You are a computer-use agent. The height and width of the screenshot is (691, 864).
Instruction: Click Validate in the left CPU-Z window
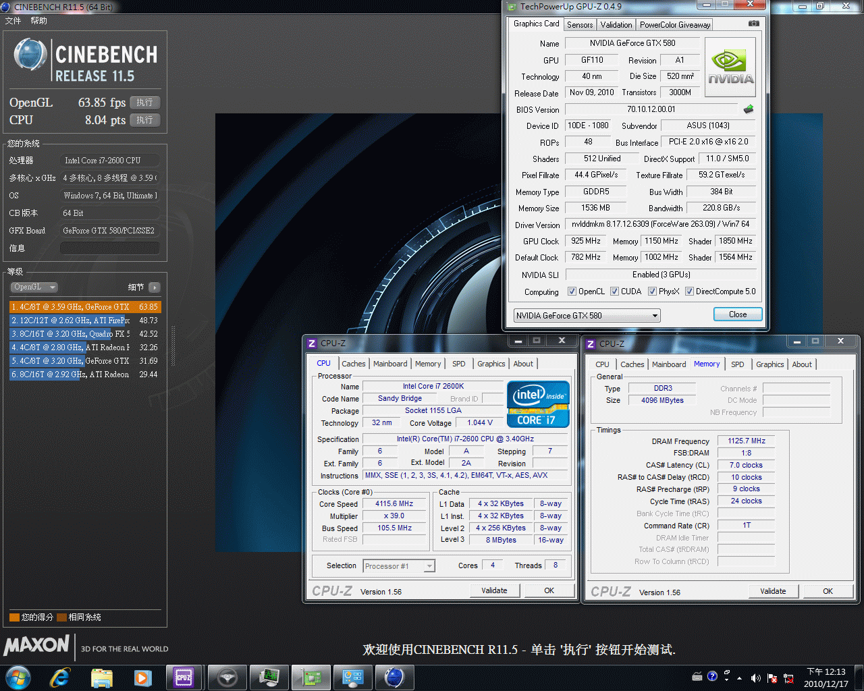pyautogui.click(x=494, y=590)
